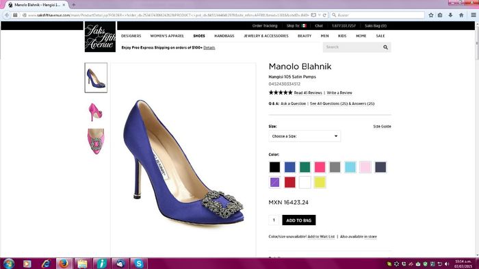Select the hot pink color swatch

[x=320, y=167]
